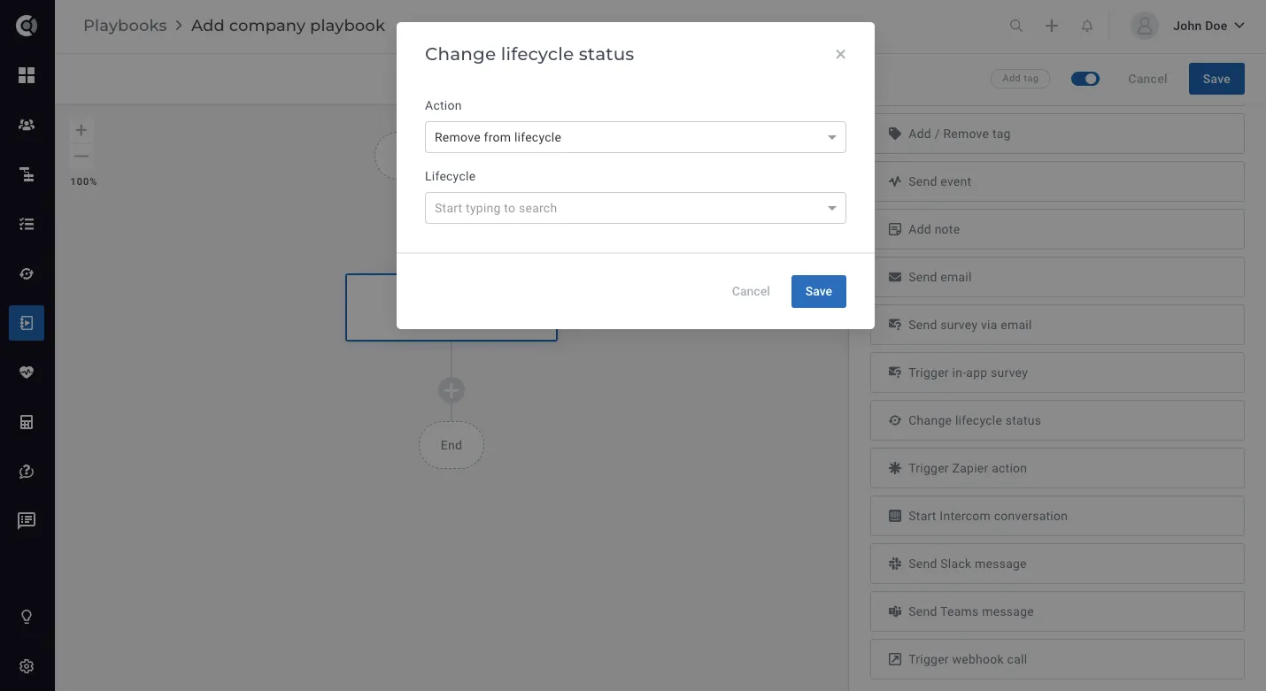Image resolution: width=1266 pixels, height=691 pixels.
Task: Open the Lifecycle search dropdown
Action: pyautogui.click(x=636, y=208)
